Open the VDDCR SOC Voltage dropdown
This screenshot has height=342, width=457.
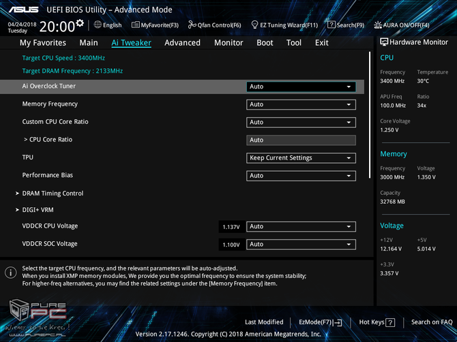point(301,244)
